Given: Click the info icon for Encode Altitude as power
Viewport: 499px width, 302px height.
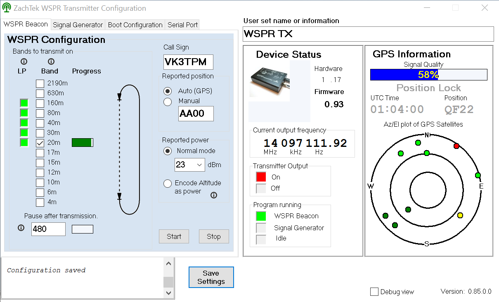Looking at the screenshot, I should (x=214, y=195).
